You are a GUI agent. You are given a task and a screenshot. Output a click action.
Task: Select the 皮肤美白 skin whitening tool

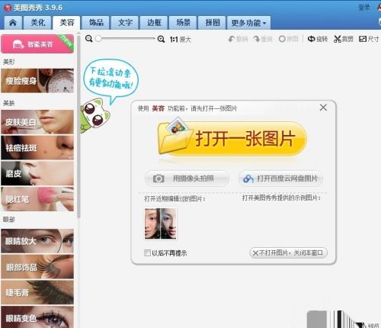tap(37, 122)
